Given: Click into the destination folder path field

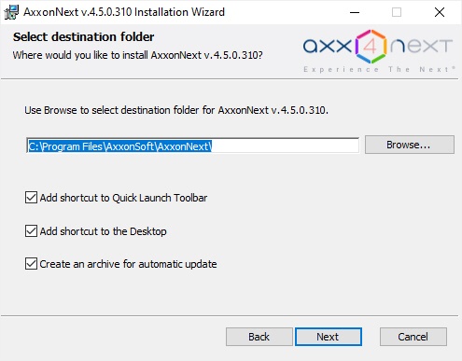Looking at the screenshot, I should point(193,146).
